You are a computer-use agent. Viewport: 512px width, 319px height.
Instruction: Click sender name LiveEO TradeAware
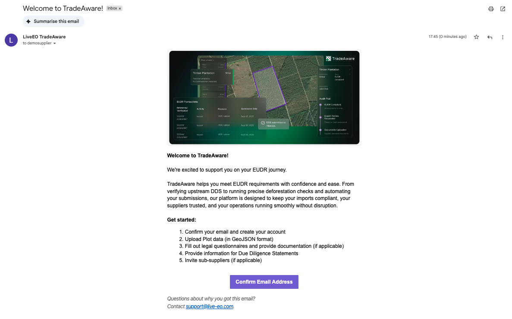[x=44, y=37]
